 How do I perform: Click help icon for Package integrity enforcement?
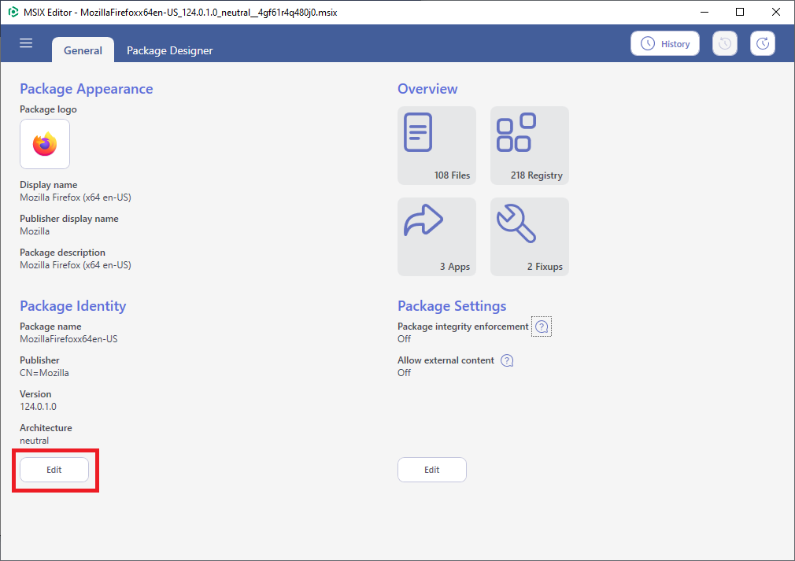pos(542,327)
